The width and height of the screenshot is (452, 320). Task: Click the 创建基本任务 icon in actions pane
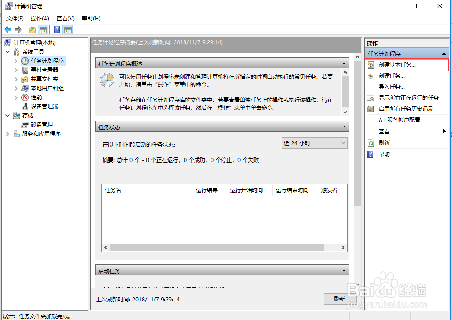[370, 65]
